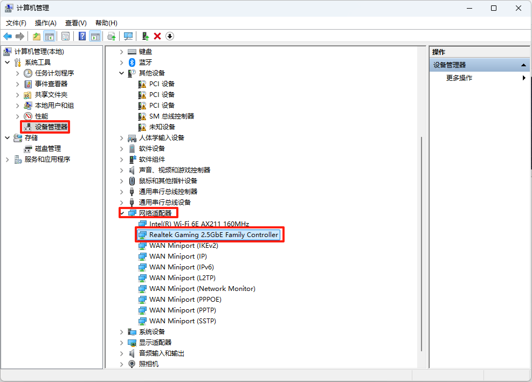Click the 键盘 keyboard icon
Viewport: 532px width, 382px height.
132,52
